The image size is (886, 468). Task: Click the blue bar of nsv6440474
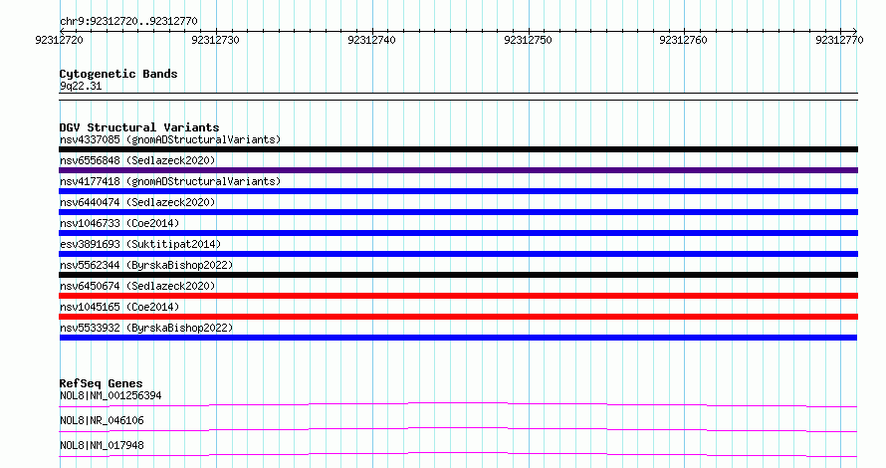458,212
